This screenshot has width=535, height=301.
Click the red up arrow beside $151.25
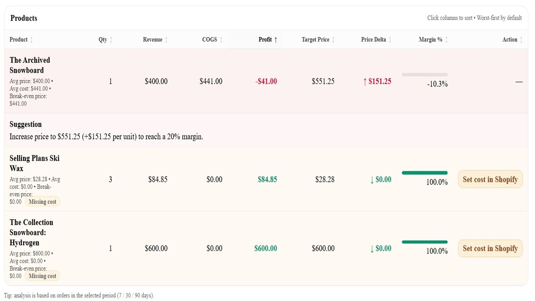[x=364, y=81]
